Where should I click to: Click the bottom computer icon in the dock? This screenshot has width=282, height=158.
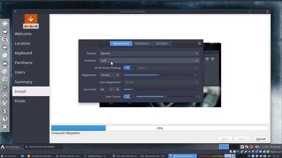click(x=5, y=127)
